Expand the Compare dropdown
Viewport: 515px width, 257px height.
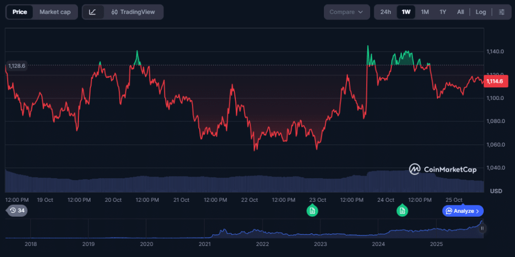(x=347, y=12)
